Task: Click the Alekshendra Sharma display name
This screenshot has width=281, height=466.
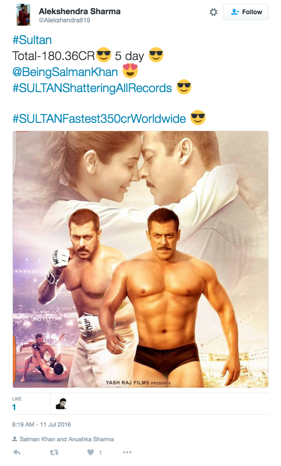Action: pyautogui.click(x=80, y=11)
